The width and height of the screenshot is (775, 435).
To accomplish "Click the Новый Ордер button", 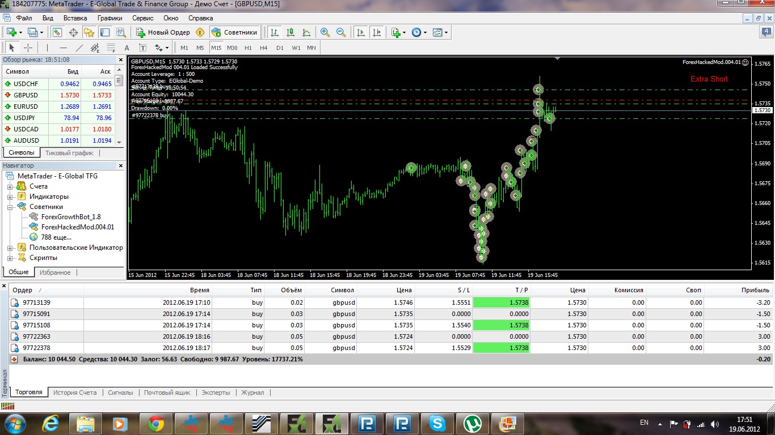I will click(x=163, y=32).
